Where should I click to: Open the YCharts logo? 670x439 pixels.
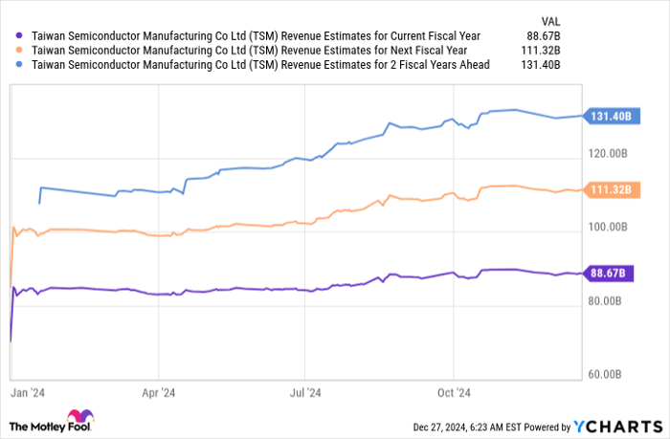pos(618,426)
